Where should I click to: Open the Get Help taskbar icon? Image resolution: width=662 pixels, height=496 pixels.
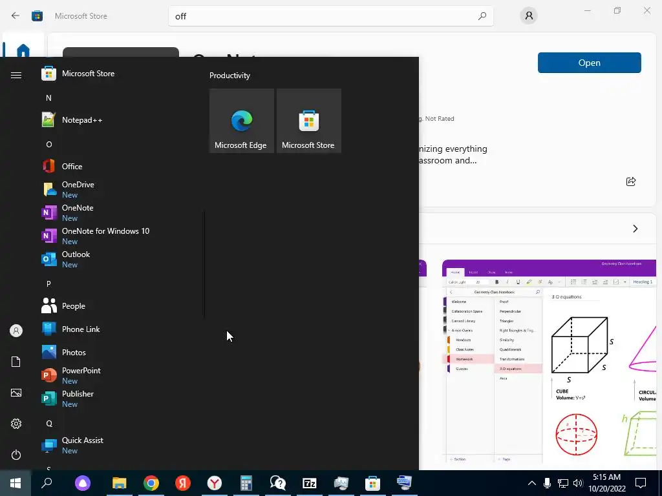(x=278, y=483)
